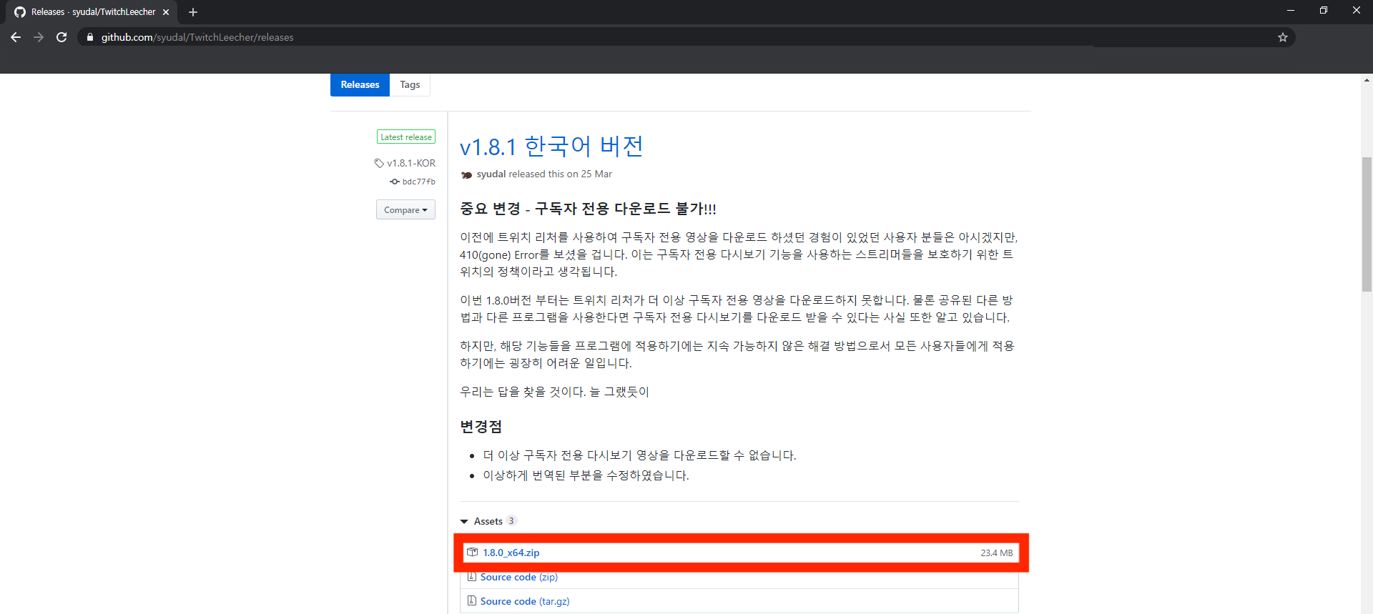Click the address bar URL
The width and height of the screenshot is (1373, 614).
(x=197, y=37)
